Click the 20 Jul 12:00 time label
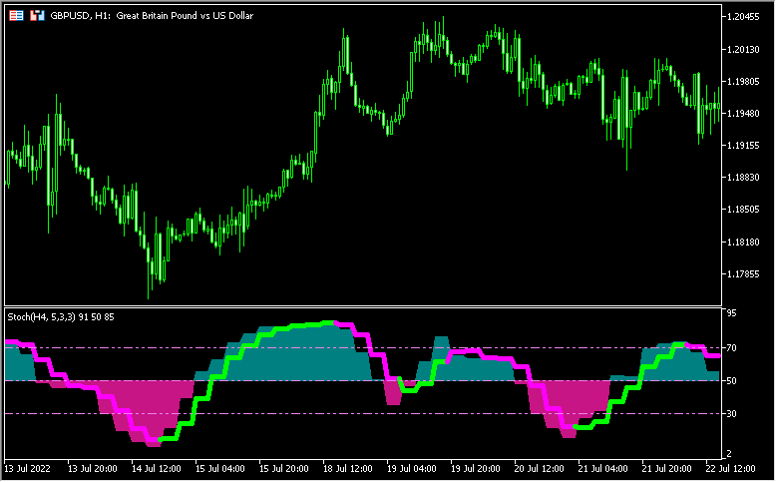Screen dimensions: 776x482 pos(540,469)
